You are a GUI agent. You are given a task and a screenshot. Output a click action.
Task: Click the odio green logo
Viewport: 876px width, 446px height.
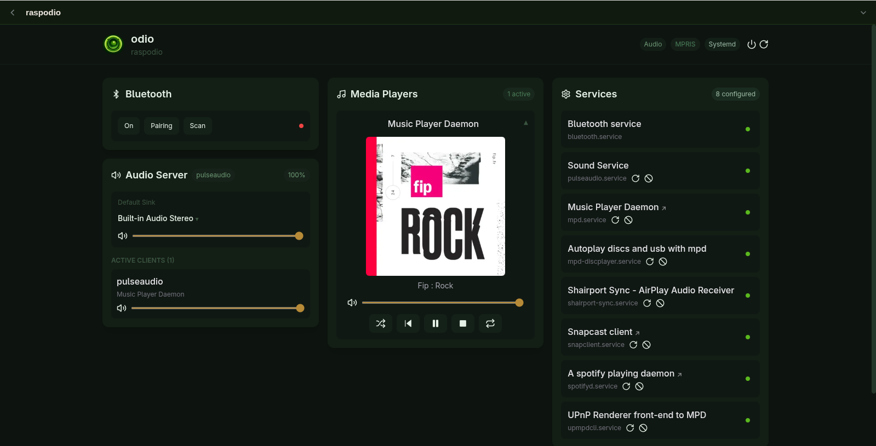point(113,44)
